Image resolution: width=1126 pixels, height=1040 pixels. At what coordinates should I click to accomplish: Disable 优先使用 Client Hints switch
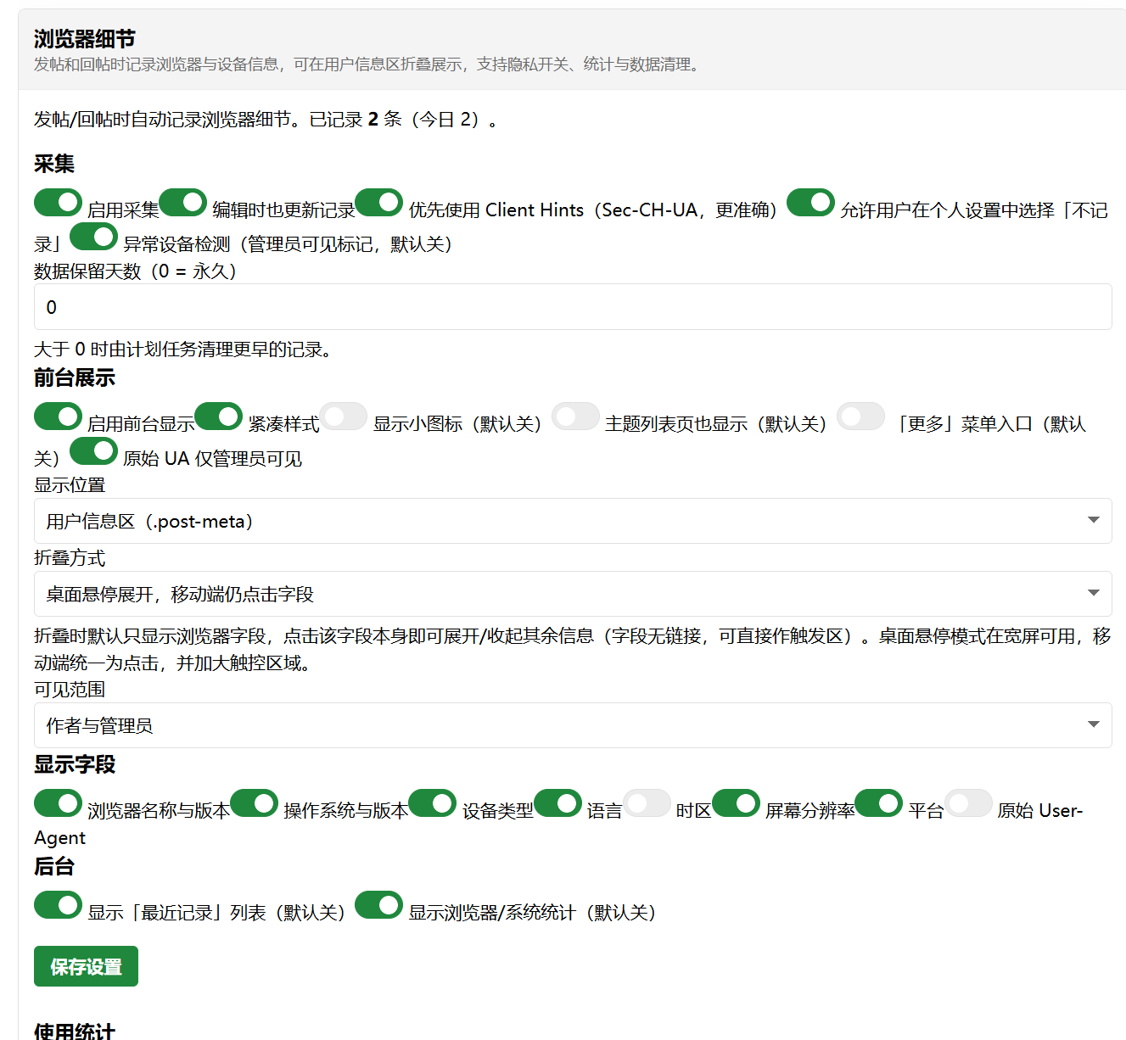pyautogui.click(x=378, y=203)
